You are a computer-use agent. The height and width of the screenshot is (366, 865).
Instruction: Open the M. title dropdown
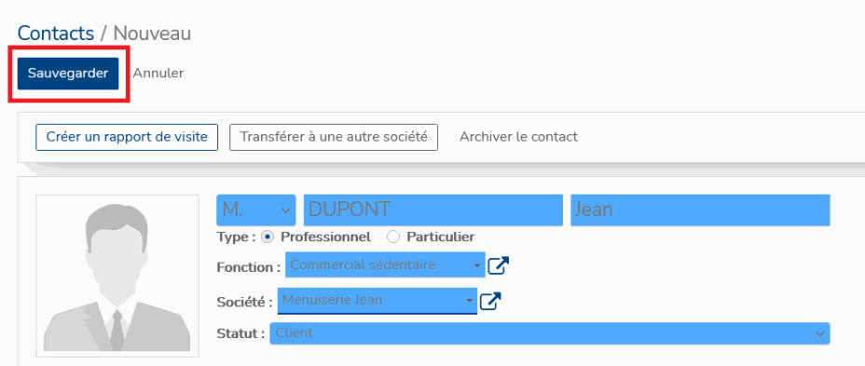tap(256, 210)
